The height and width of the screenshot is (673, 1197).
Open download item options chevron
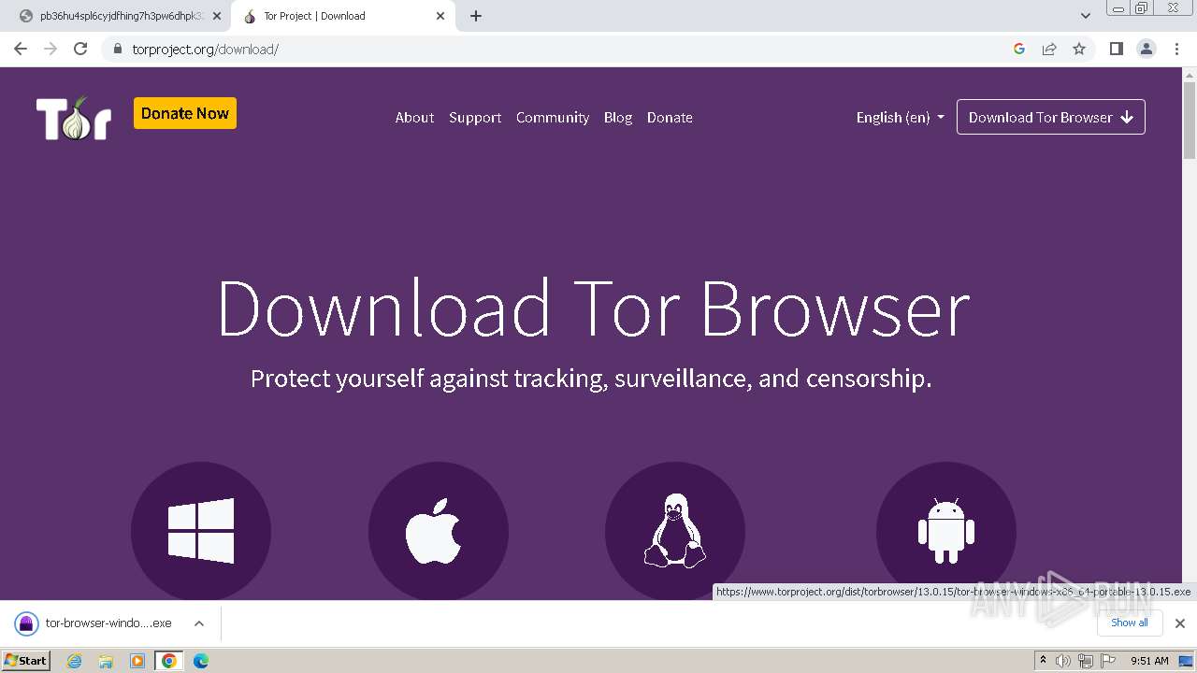tap(199, 623)
